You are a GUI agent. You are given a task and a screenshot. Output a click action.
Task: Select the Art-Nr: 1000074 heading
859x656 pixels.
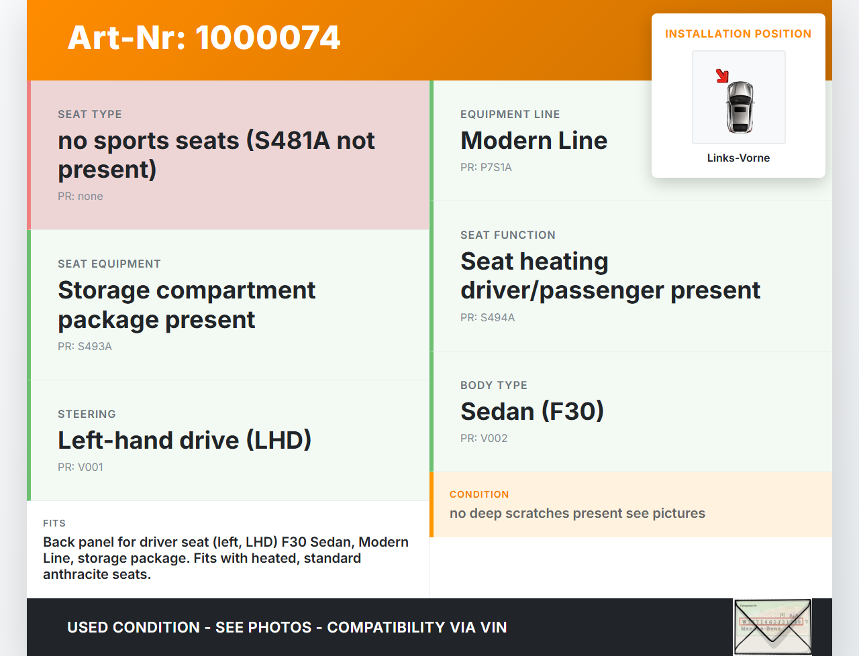[204, 38]
